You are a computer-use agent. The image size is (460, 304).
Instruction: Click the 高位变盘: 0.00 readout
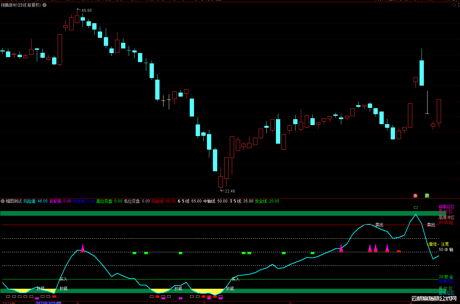[x=109, y=201]
